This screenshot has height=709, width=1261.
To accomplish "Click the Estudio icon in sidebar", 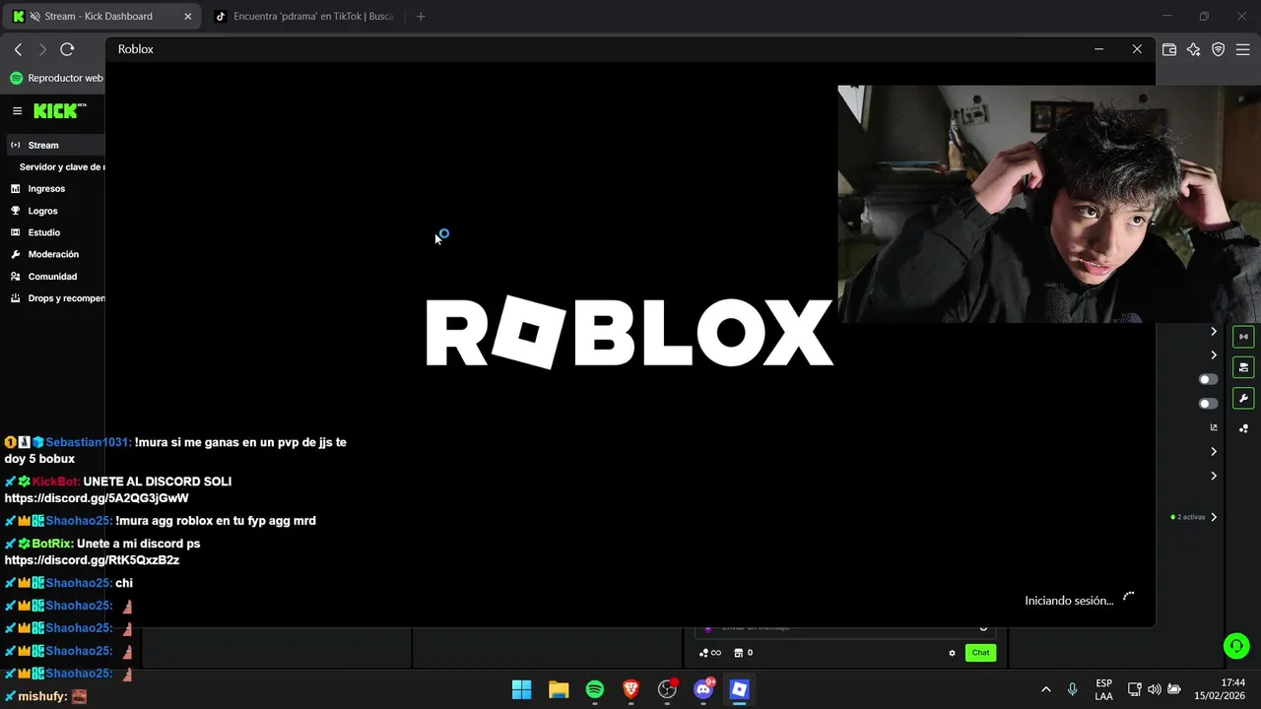I will pos(15,232).
